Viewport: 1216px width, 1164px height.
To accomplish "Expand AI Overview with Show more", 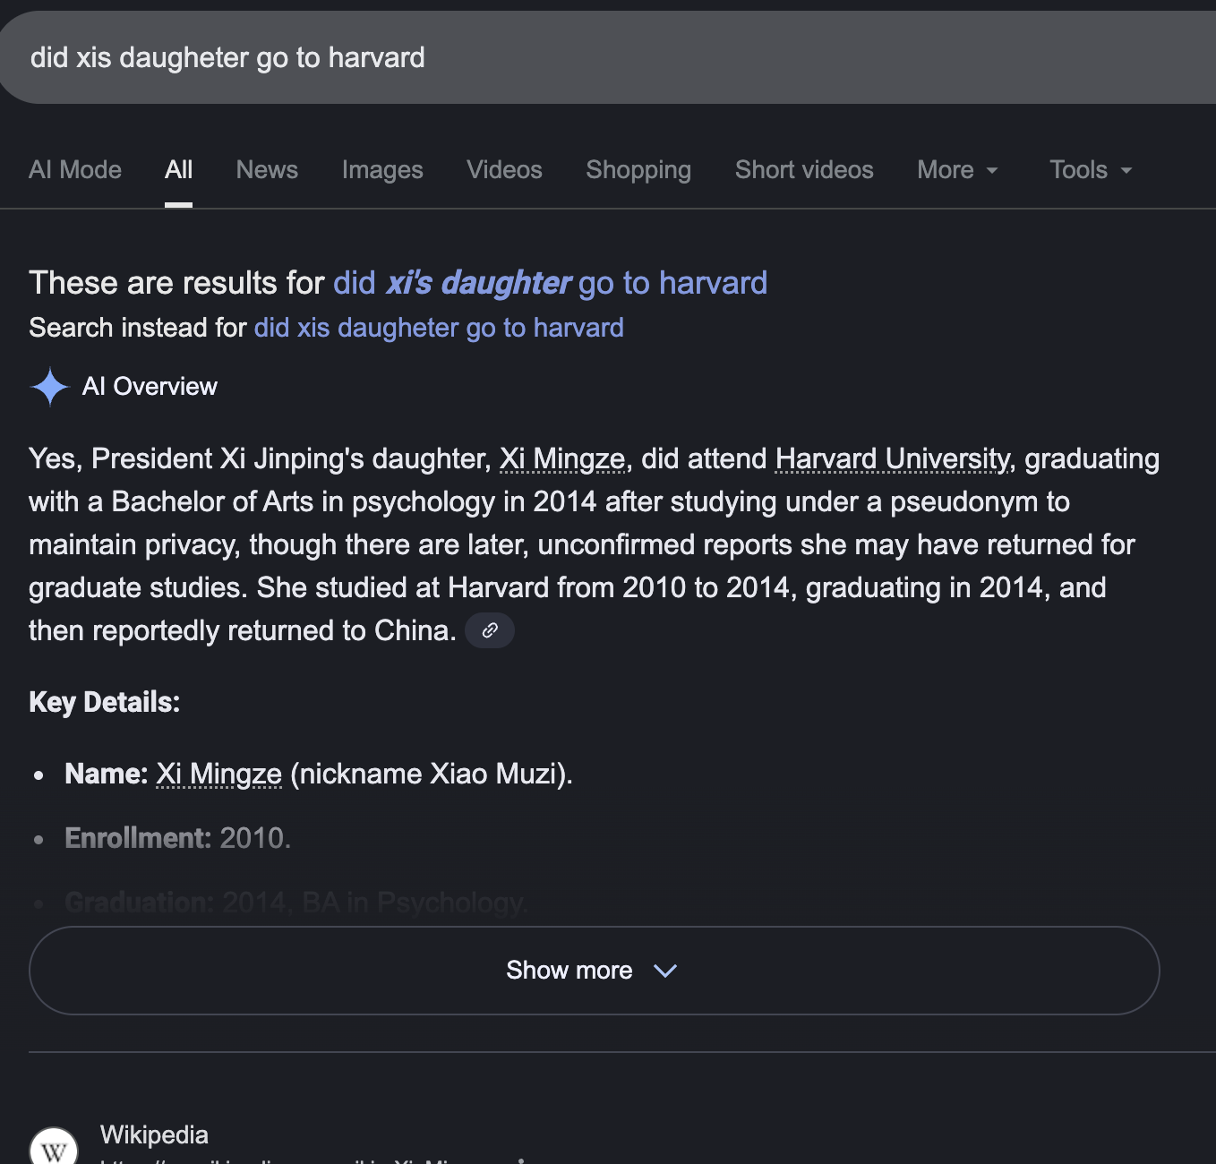I will pyautogui.click(x=594, y=971).
